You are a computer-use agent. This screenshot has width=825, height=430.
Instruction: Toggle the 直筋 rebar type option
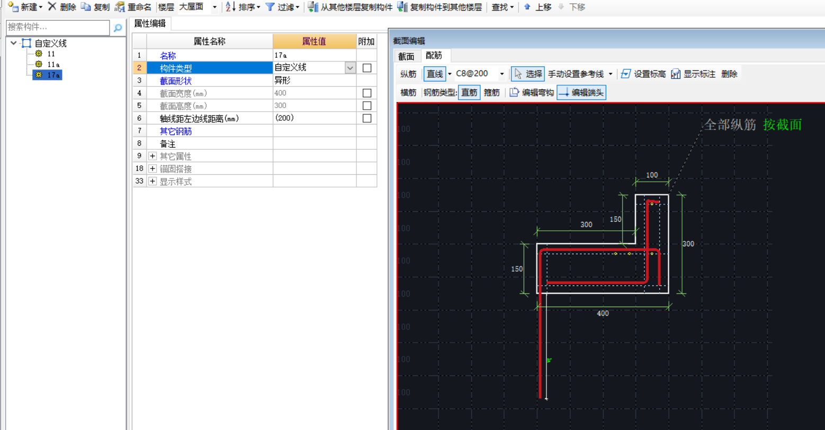pos(469,92)
